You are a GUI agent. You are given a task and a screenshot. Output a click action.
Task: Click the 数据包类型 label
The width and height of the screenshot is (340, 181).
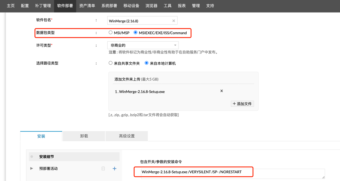pos(45,33)
